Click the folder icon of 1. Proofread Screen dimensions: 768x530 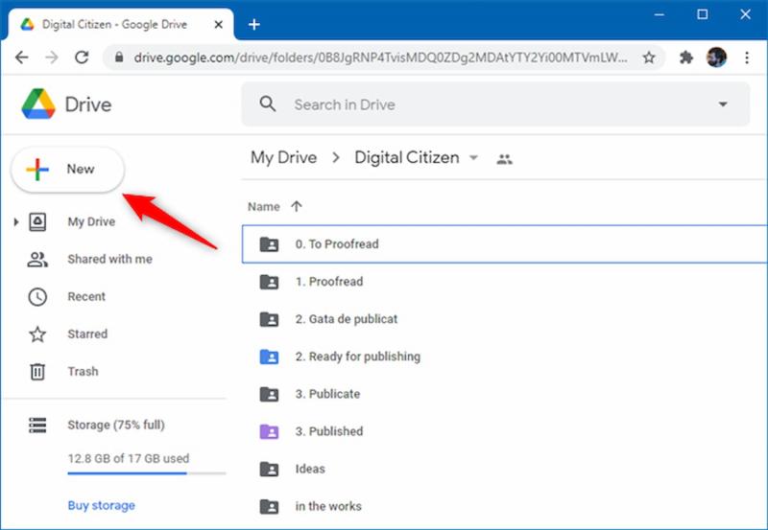[269, 282]
